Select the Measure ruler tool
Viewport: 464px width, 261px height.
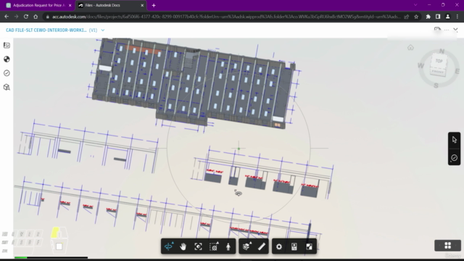point(262,246)
